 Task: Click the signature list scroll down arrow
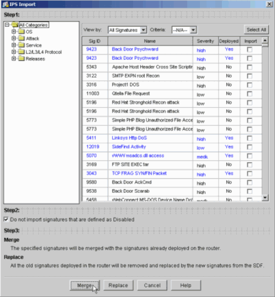(265, 198)
